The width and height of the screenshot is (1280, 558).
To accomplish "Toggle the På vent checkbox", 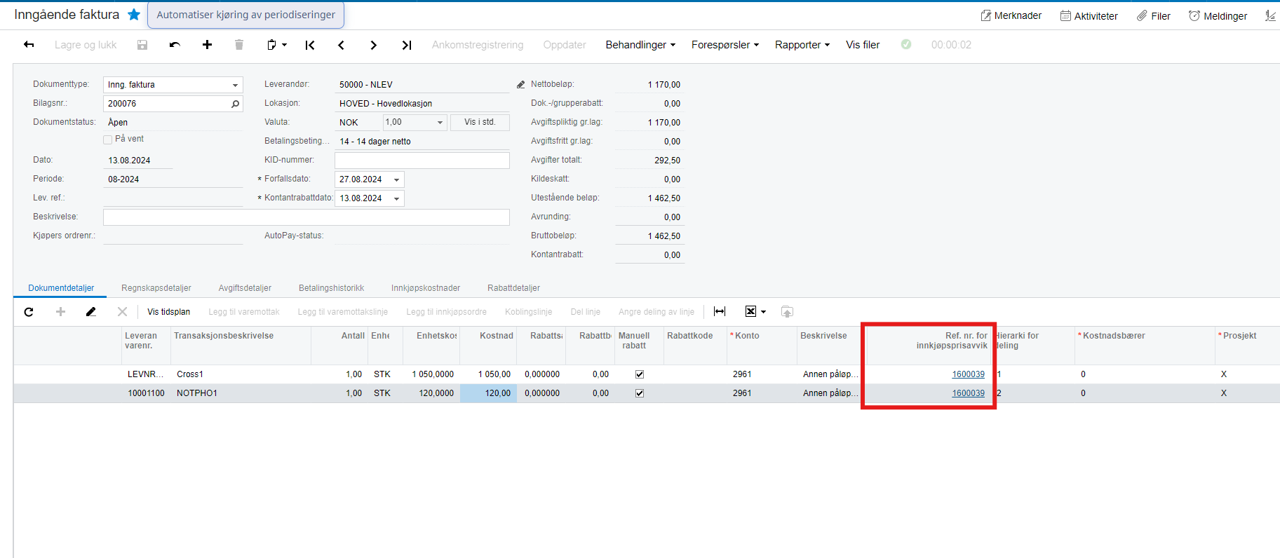I will point(108,139).
